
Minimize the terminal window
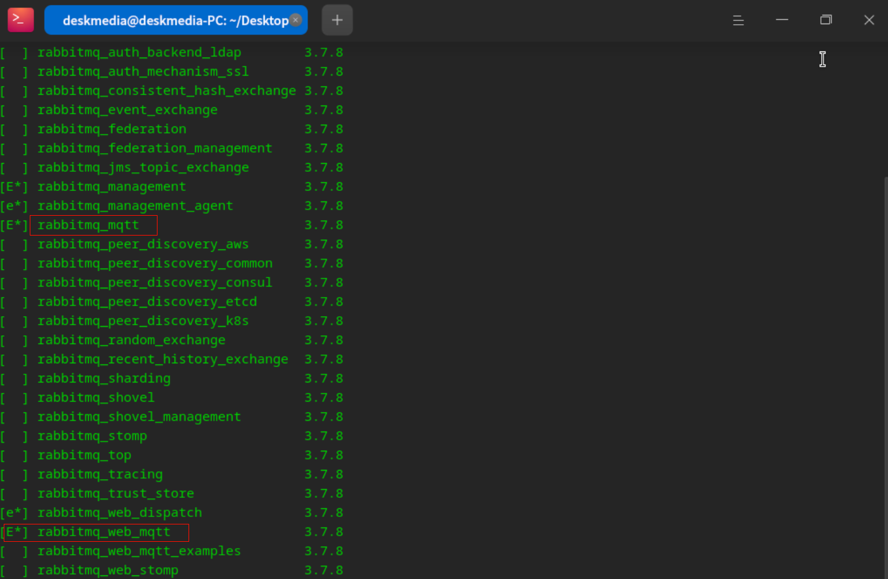point(782,20)
